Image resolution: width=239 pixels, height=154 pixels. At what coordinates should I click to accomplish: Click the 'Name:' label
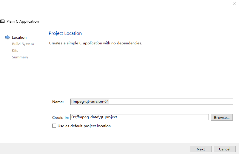click(x=58, y=102)
